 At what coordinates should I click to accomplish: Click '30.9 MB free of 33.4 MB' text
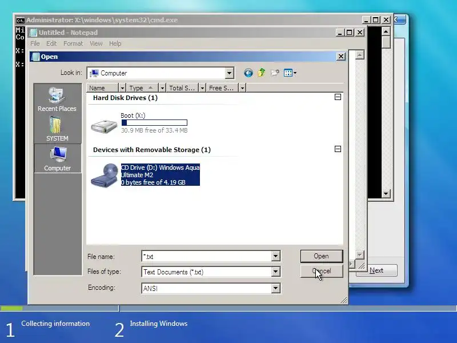154,130
